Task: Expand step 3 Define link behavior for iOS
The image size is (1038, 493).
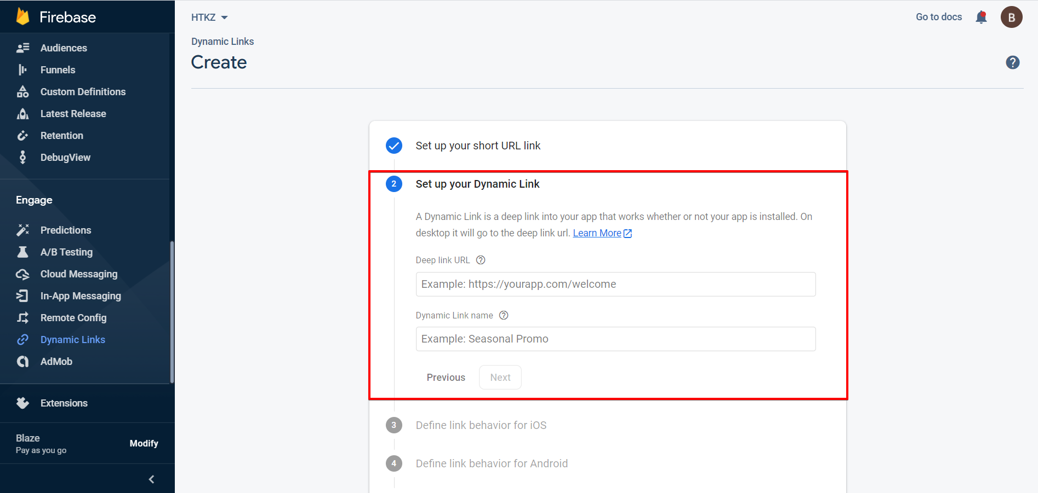Action: [481, 425]
